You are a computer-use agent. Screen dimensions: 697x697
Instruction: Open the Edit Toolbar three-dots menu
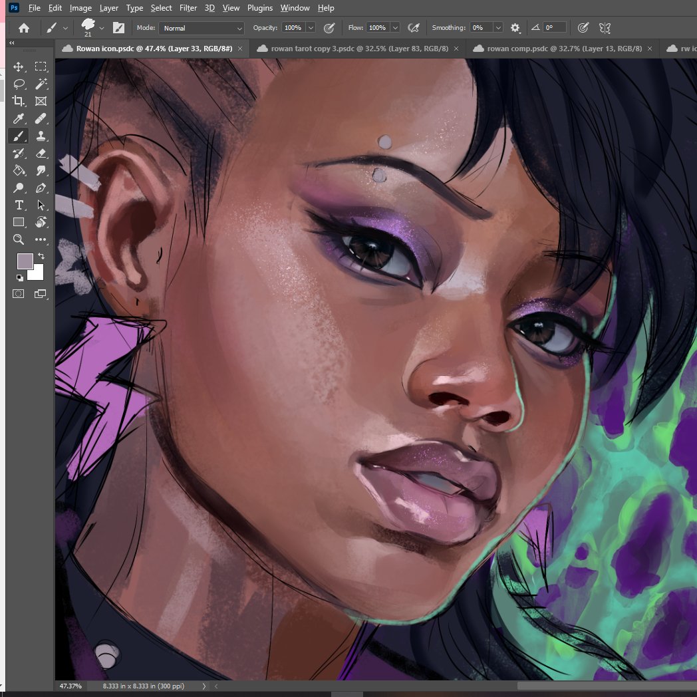[x=41, y=239]
